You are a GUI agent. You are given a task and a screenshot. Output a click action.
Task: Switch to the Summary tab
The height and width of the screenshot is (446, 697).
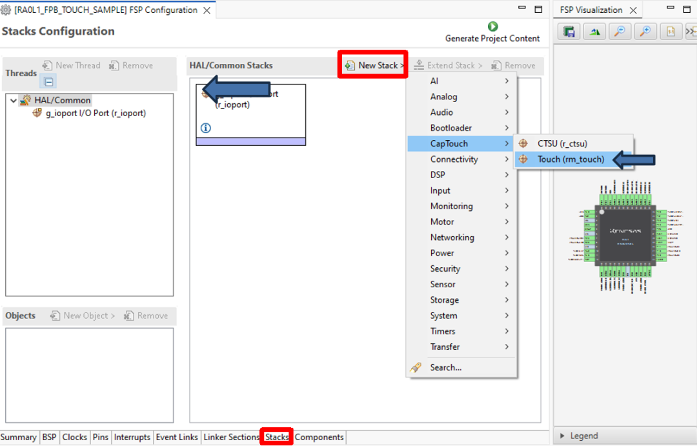coord(18,438)
